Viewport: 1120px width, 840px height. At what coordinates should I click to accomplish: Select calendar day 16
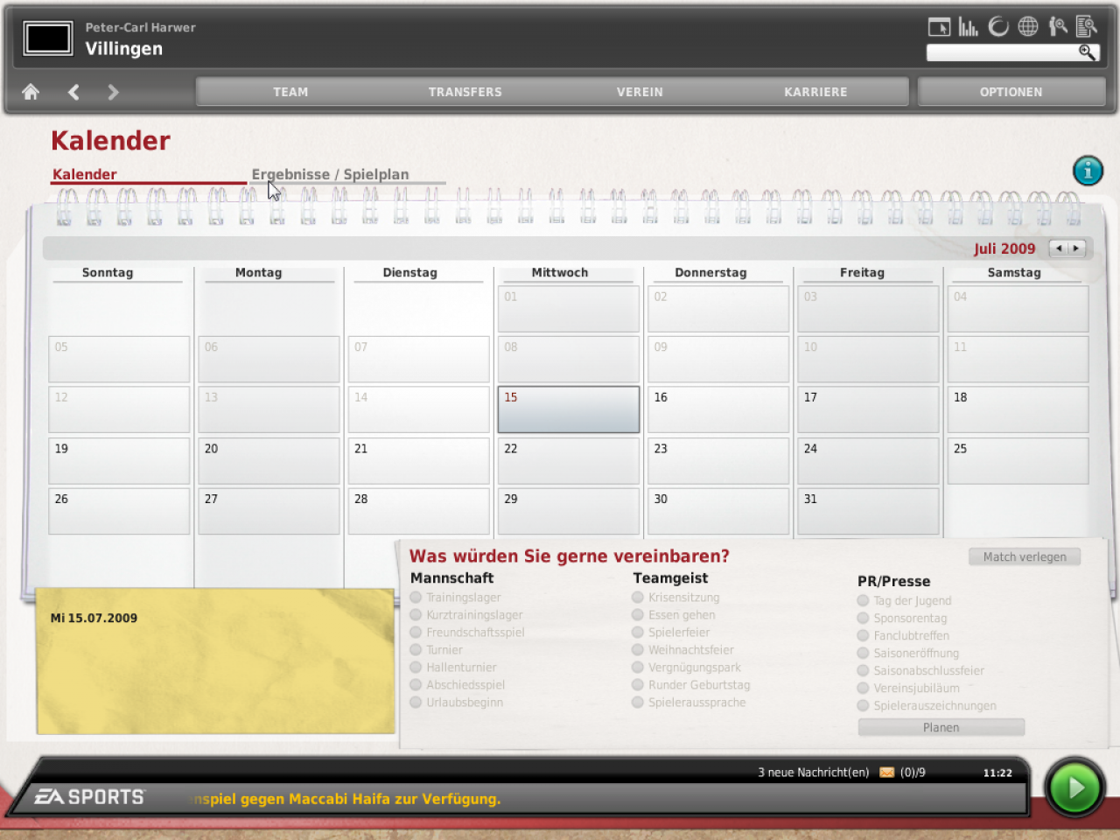718,409
